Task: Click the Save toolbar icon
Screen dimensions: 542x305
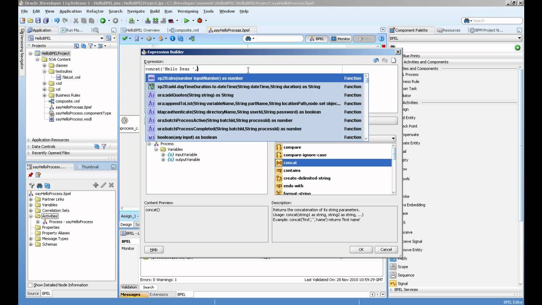Action: (38, 20)
